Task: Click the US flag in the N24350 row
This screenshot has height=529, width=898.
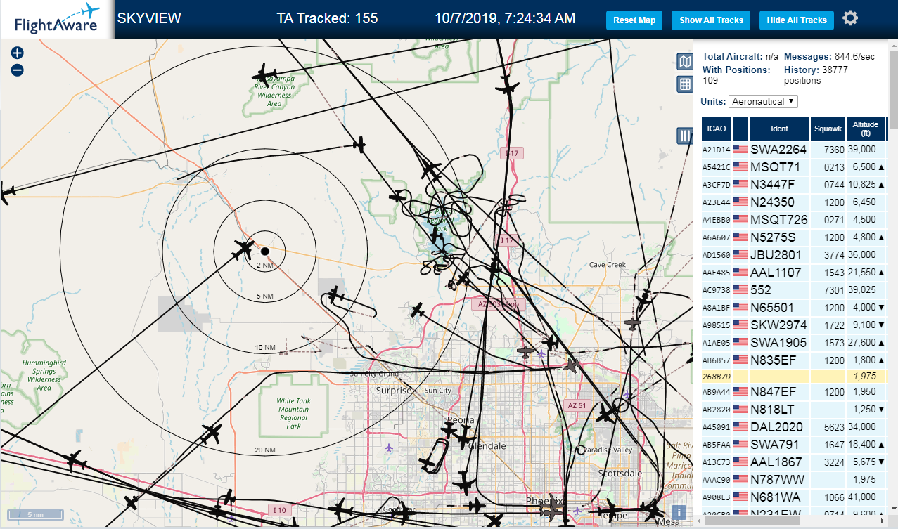Action: pos(740,202)
